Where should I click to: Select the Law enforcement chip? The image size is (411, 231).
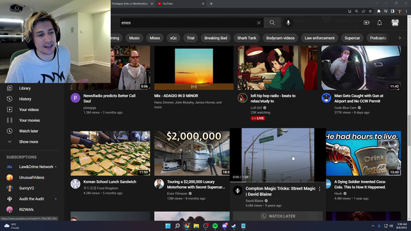[x=320, y=38]
